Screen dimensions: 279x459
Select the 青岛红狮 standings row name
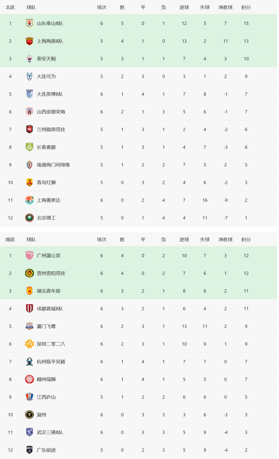click(x=46, y=182)
